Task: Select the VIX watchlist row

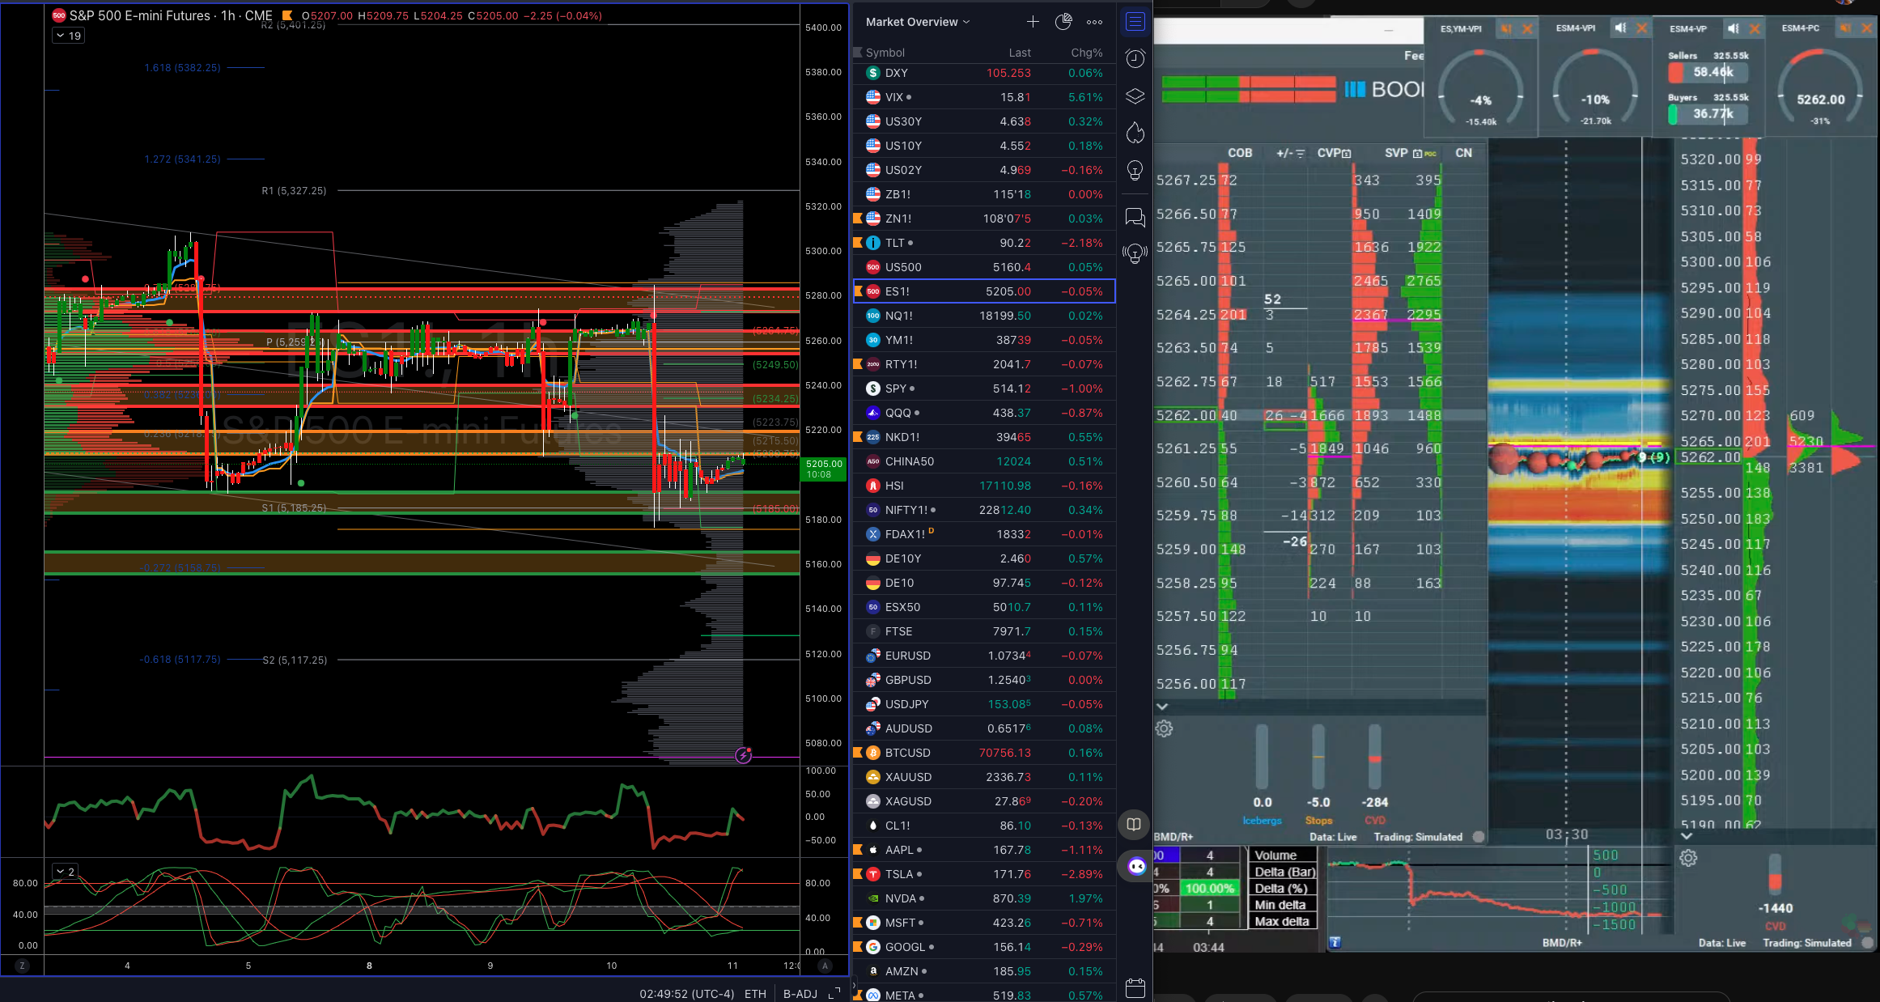Action: point(984,97)
